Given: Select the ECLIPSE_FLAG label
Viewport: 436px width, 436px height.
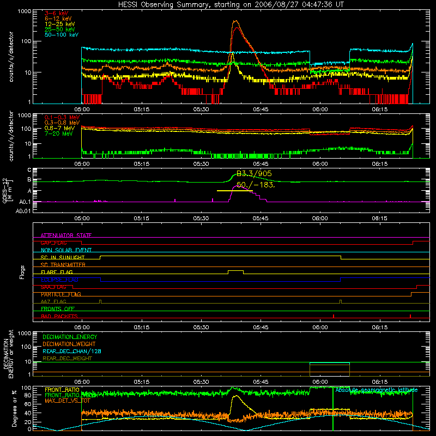Looking at the screenshot, I should (x=59, y=280).
